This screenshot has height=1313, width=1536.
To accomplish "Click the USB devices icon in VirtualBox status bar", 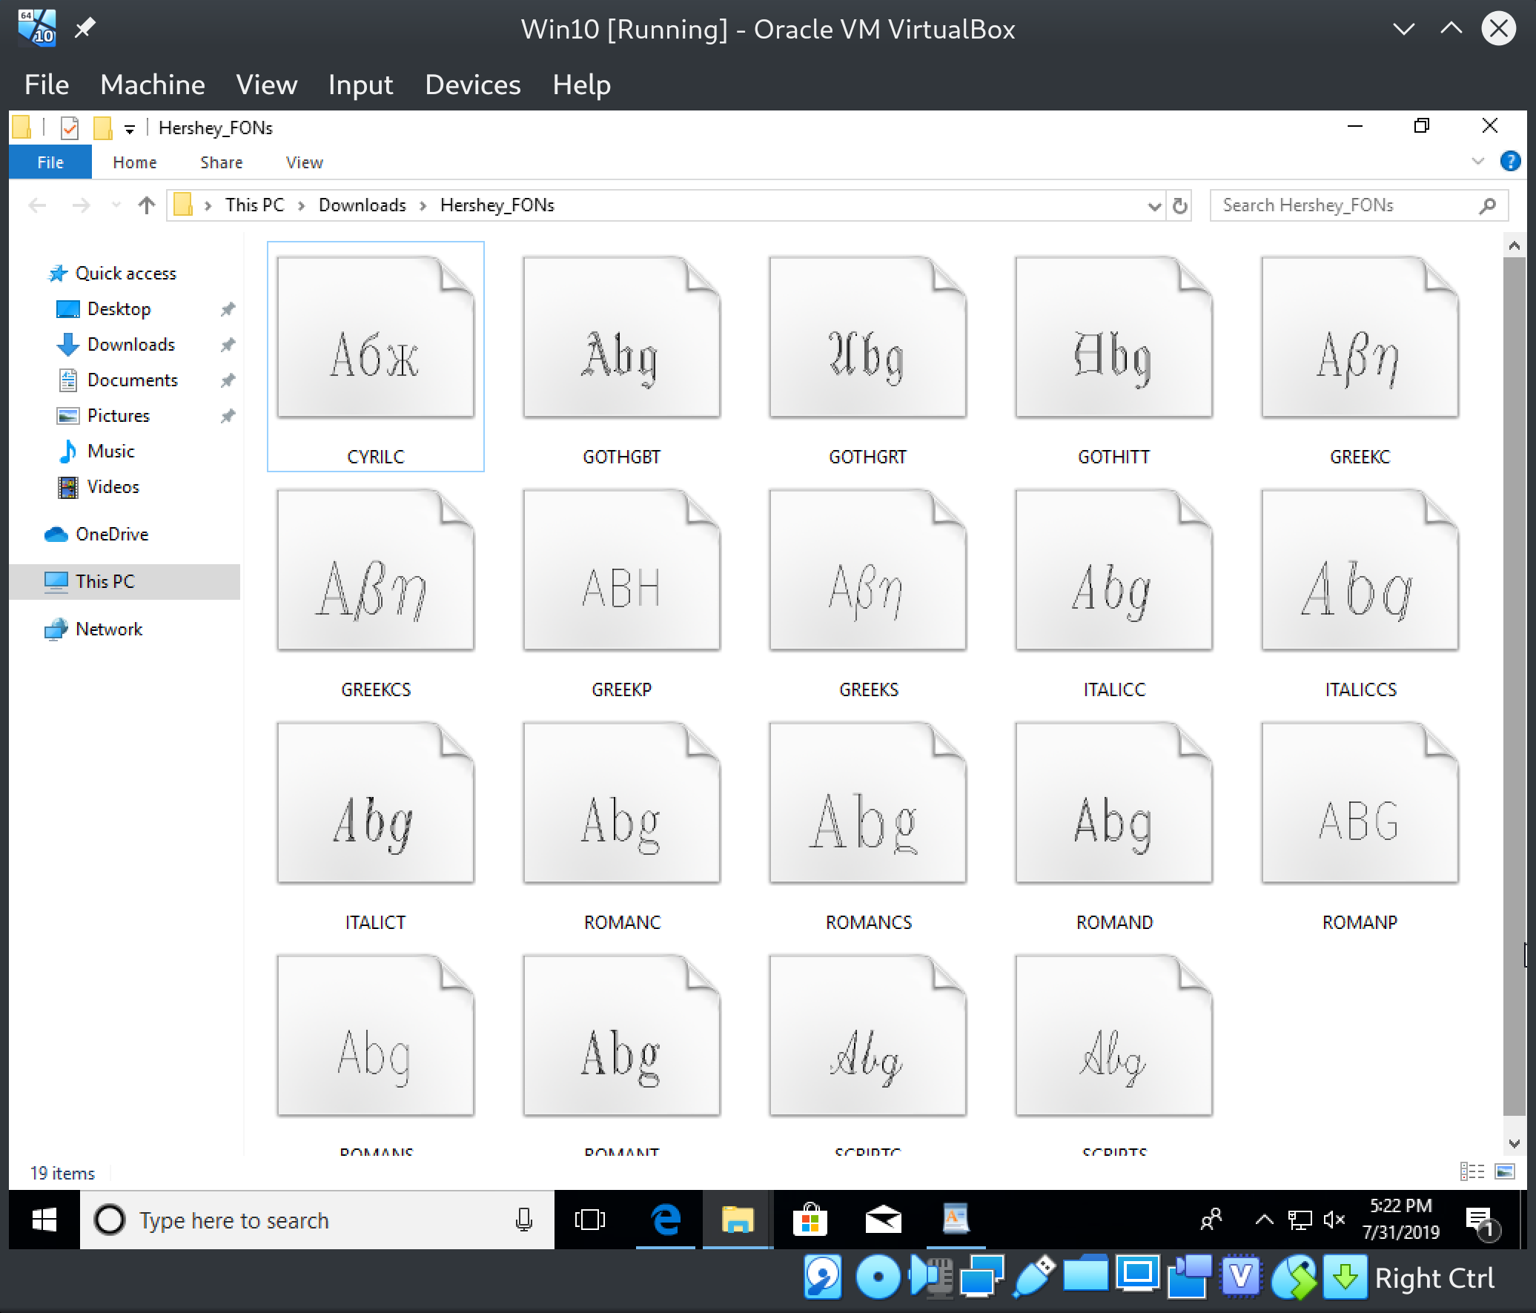I will 1033,1277.
